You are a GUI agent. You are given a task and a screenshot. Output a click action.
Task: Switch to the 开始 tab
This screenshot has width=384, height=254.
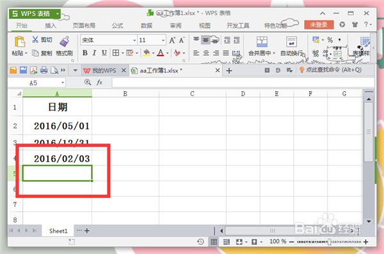tap(22, 26)
